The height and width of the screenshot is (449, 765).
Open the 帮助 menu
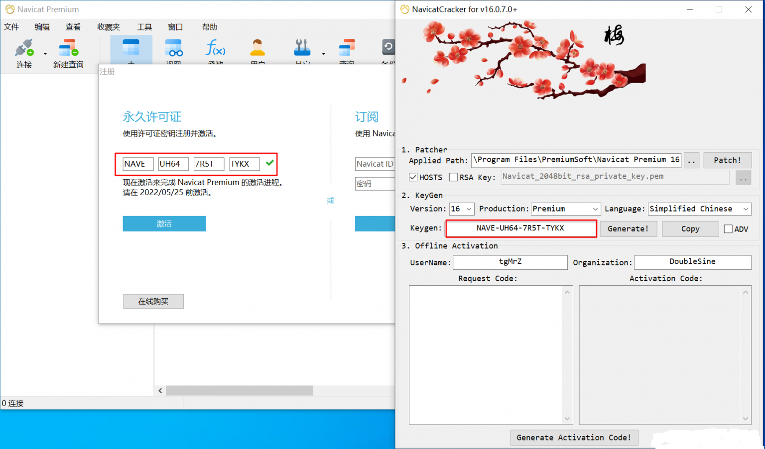click(210, 27)
